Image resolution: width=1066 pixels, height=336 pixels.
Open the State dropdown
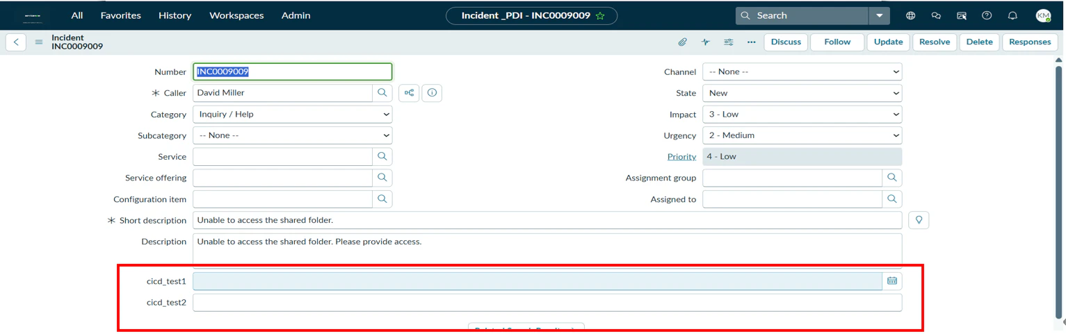point(802,92)
